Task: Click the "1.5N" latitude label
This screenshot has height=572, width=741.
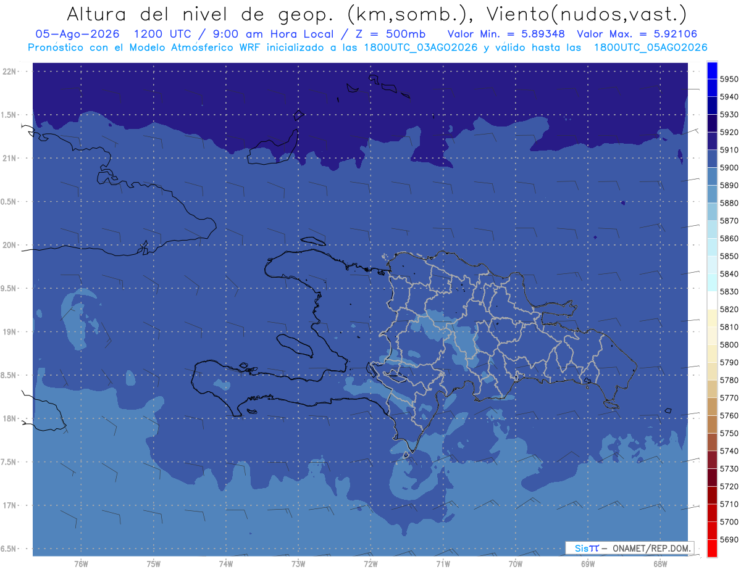Action: click(x=8, y=115)
